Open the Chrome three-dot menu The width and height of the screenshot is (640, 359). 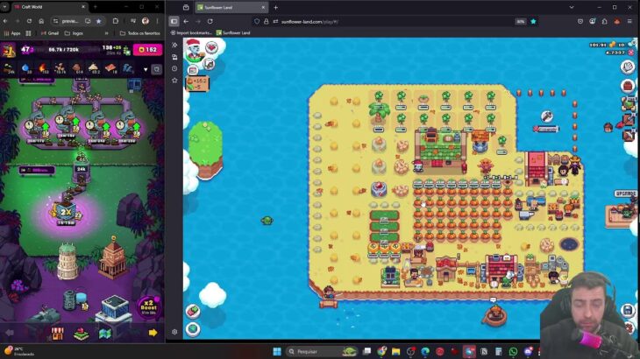pyautogui.click(x=158, y=21)
